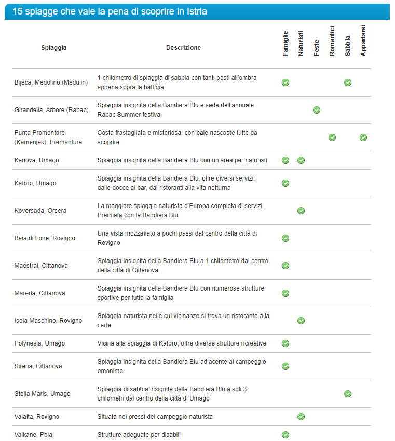
Task: Click the beach name Baia di Lone, Rovigno
Action: 45,238
